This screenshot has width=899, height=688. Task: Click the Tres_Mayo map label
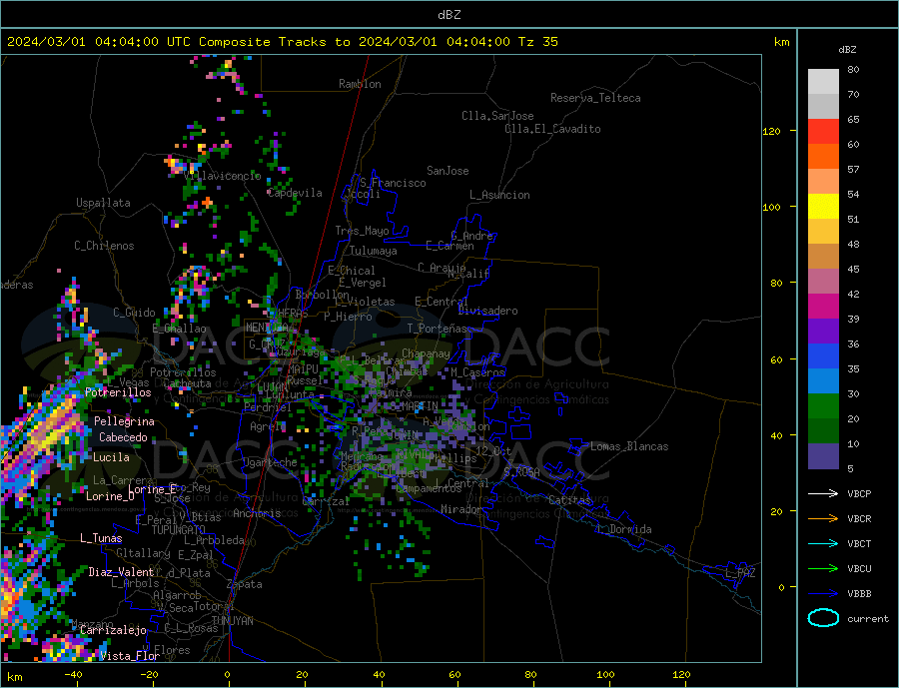tap(362, 231)
